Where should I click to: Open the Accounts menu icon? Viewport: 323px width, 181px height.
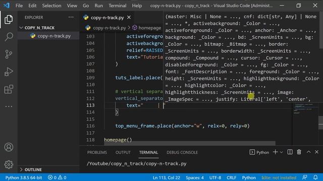click(9, 147)
